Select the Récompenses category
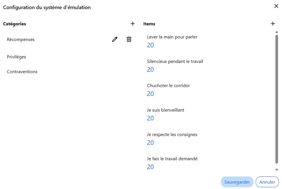Screen dimensions: 282x189 click(x=21, y=39)
